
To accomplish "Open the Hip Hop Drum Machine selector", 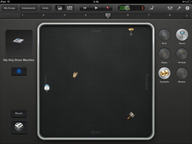I will [19, 43].
